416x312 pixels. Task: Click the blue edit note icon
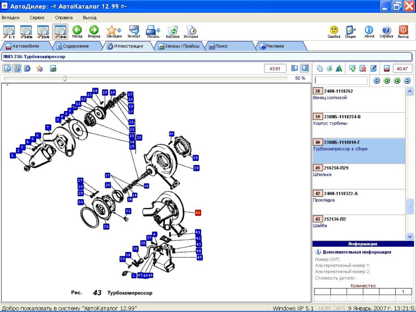tap(373, 69)
